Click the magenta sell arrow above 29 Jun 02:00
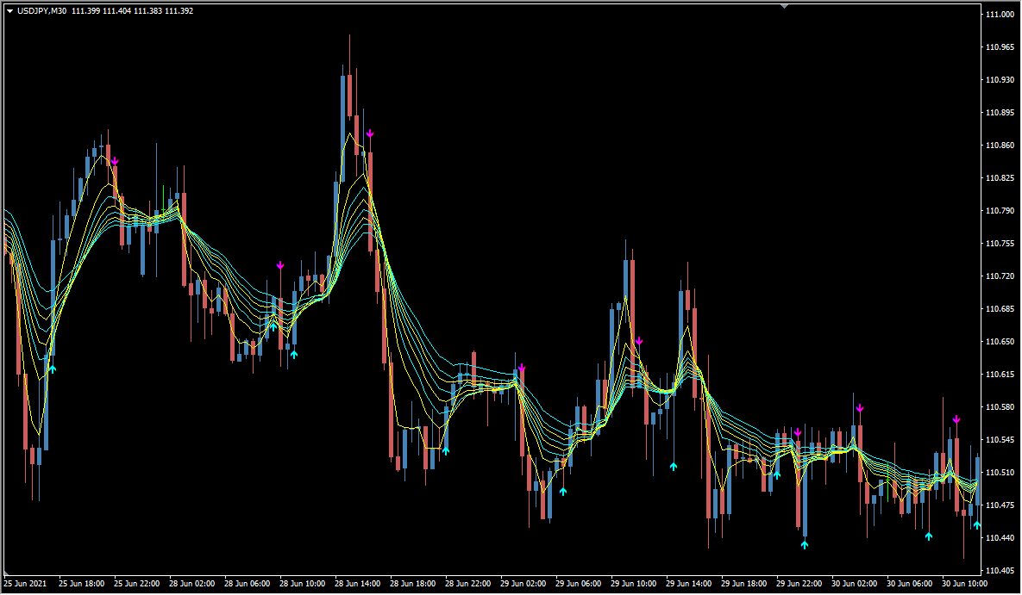 (x=522, y=369)
